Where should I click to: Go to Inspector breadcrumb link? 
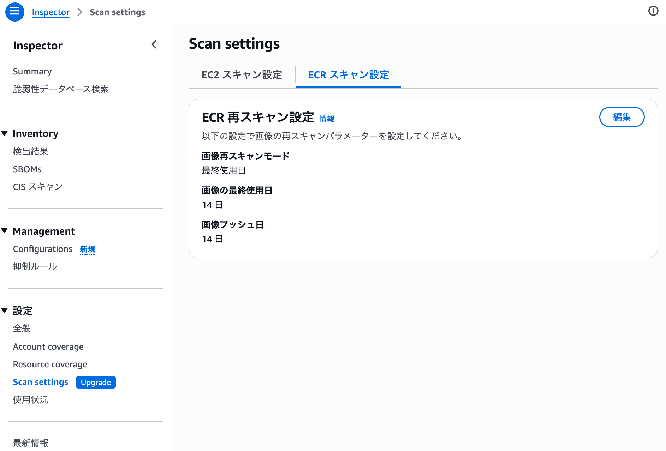coord(50,12)
